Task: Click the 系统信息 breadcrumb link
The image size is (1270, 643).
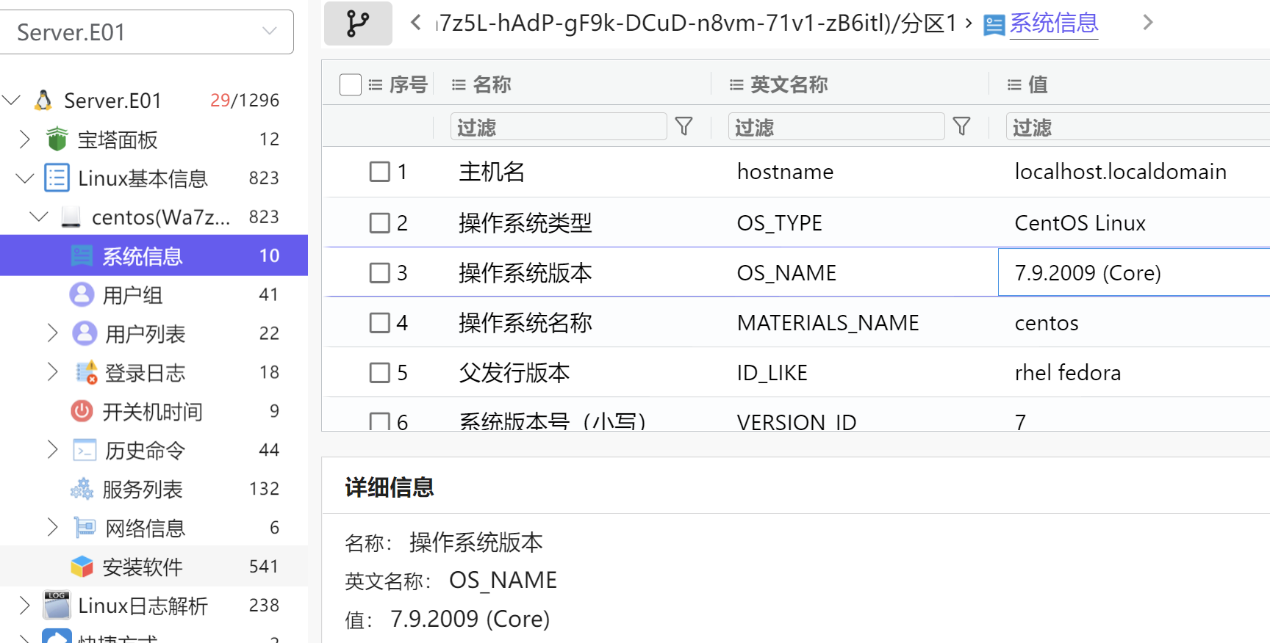Action: click(x=1053, y=23)
